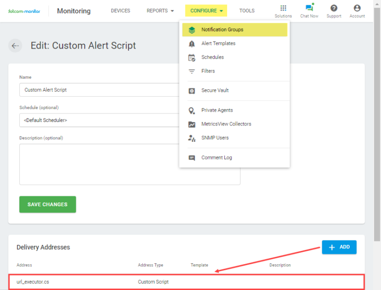Image resolution: width=381 pixels, height=290 pixels.
Task: Click into the Description text area
Action: point(99,164)
